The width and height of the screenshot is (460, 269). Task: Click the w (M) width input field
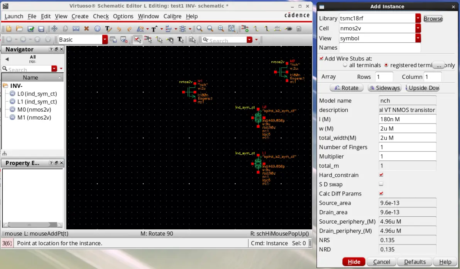[x=407, y=129]
